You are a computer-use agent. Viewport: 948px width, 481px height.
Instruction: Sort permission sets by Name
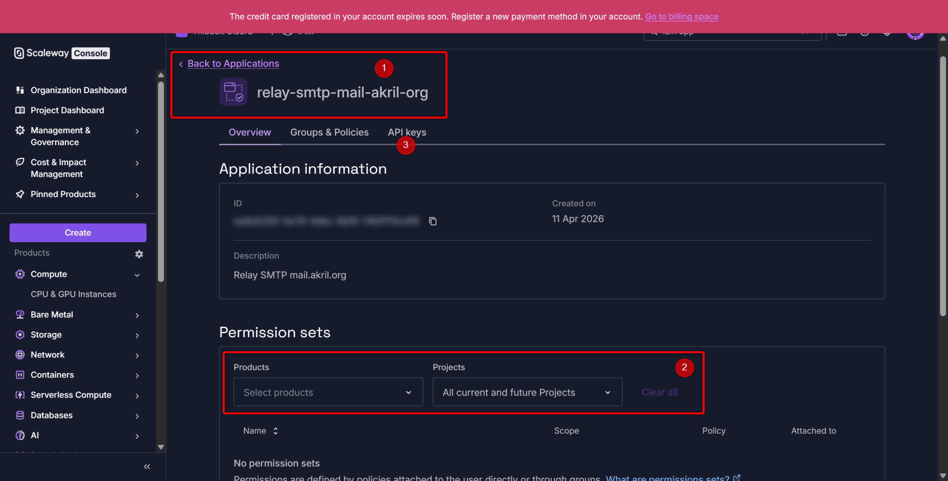pyautogui.click(x=276, y=431)
